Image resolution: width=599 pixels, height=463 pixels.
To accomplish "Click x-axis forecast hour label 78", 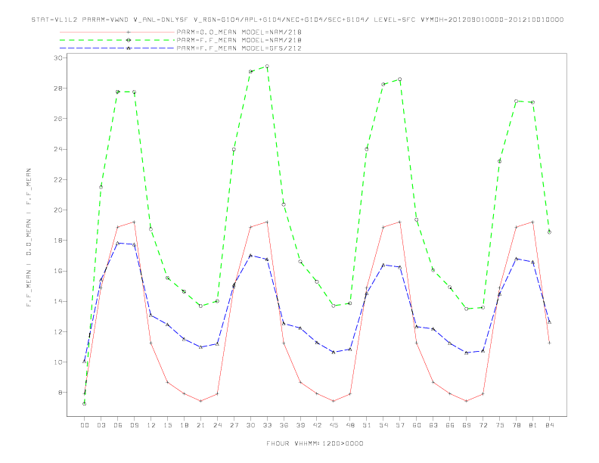I will [x=516, y=425].
